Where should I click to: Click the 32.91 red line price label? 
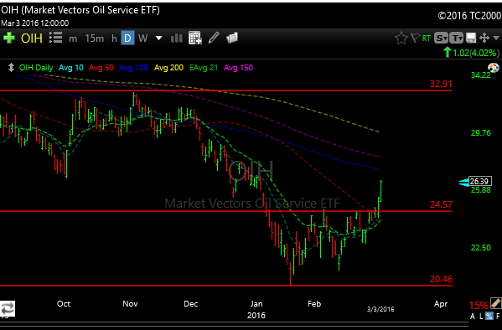(441, 85)
